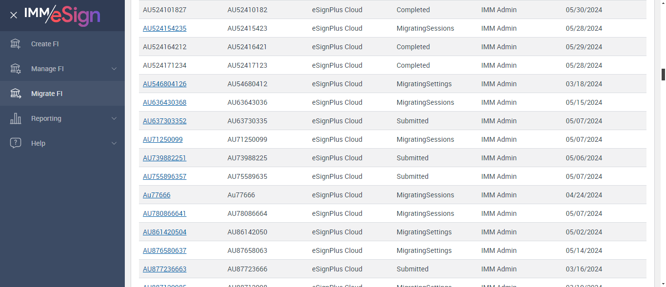This screenshot has height=287, width=666.
Task: Click the AU71250099 hyperlink
Action: (x=162, y=139)
